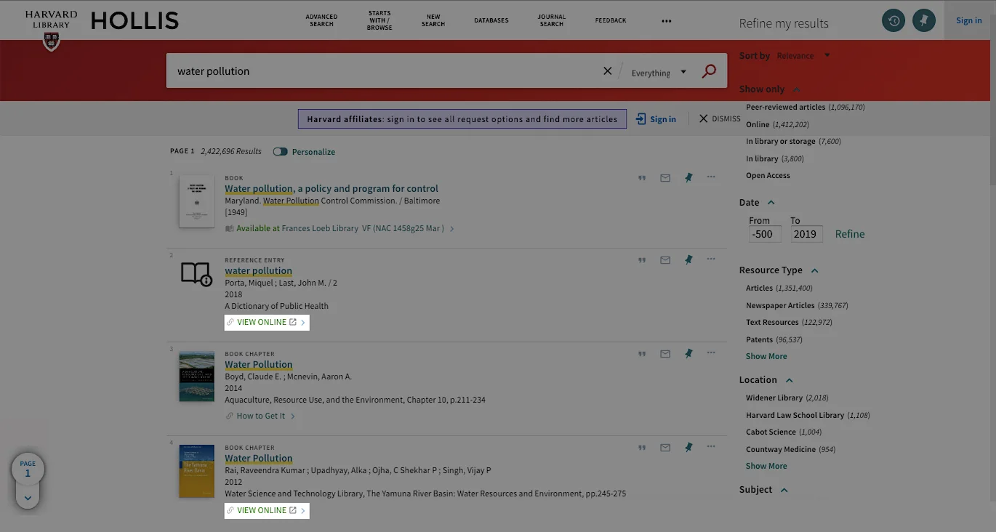This screenshot has width=996, height=532.
Task: Open Starts With / Browse
Action: [379, 20]
